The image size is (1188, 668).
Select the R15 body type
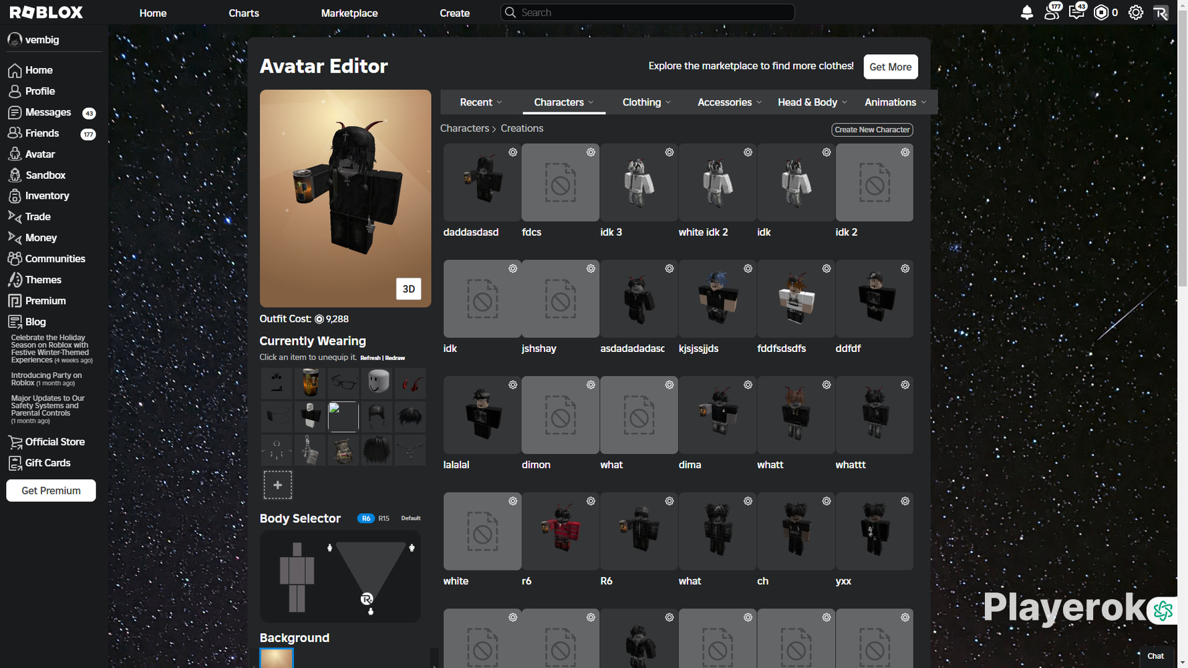tap(384, 518)
